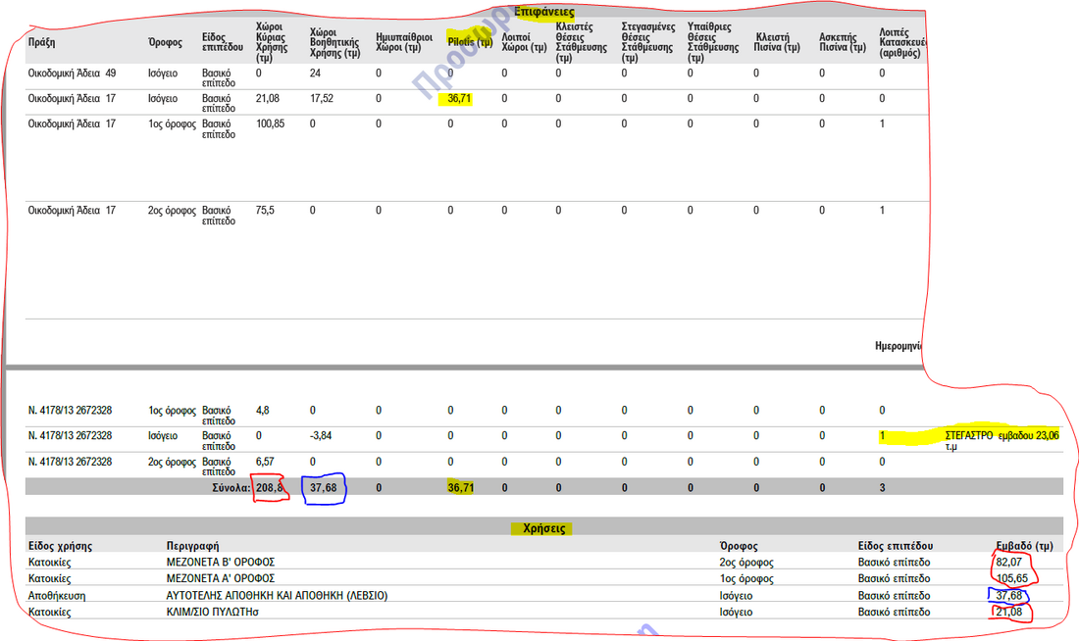
Task: Click the 21,08 area for ΚΛΙΜ/ΣΙΟ ΠΥΛΩΤΗσ
Action: [x=1009, y=613]
